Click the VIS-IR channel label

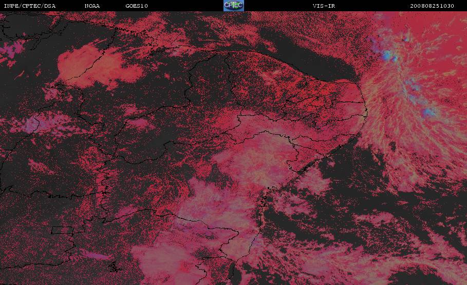tap(324, 6)
